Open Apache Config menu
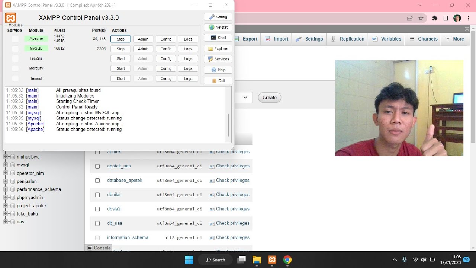 pos(166,39)
